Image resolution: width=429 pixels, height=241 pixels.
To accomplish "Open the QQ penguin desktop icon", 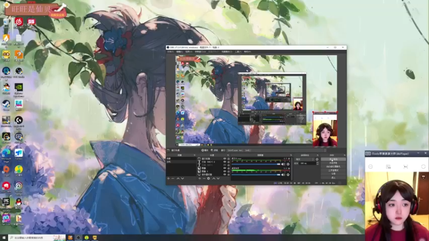I will pos(19,203).
